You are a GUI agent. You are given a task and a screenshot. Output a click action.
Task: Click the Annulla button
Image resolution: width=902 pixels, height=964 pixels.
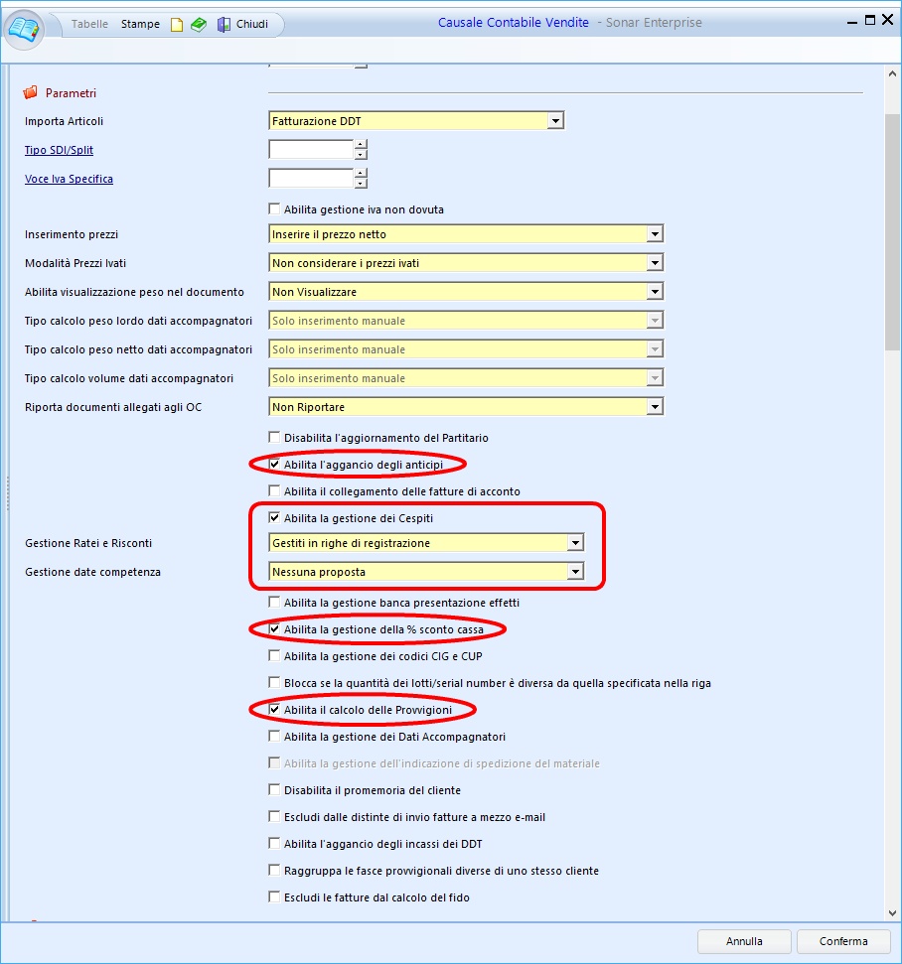pos(744,941)
